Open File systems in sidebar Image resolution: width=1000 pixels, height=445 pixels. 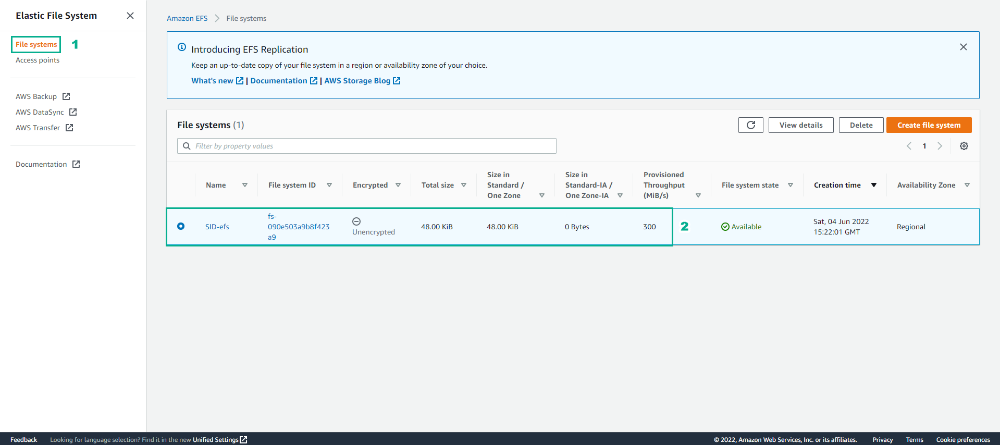tap(36, 44)
